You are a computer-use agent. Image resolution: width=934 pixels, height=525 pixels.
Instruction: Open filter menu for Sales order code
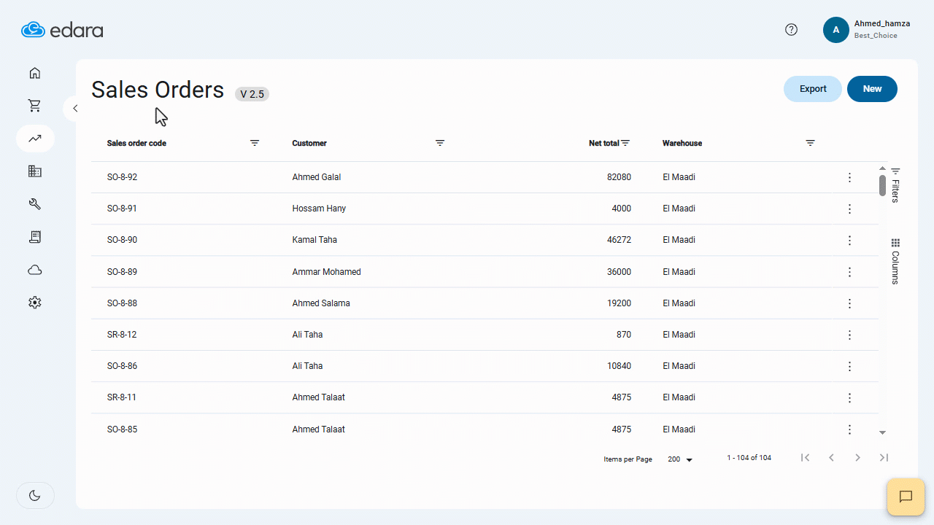click(x=255, y=143)
